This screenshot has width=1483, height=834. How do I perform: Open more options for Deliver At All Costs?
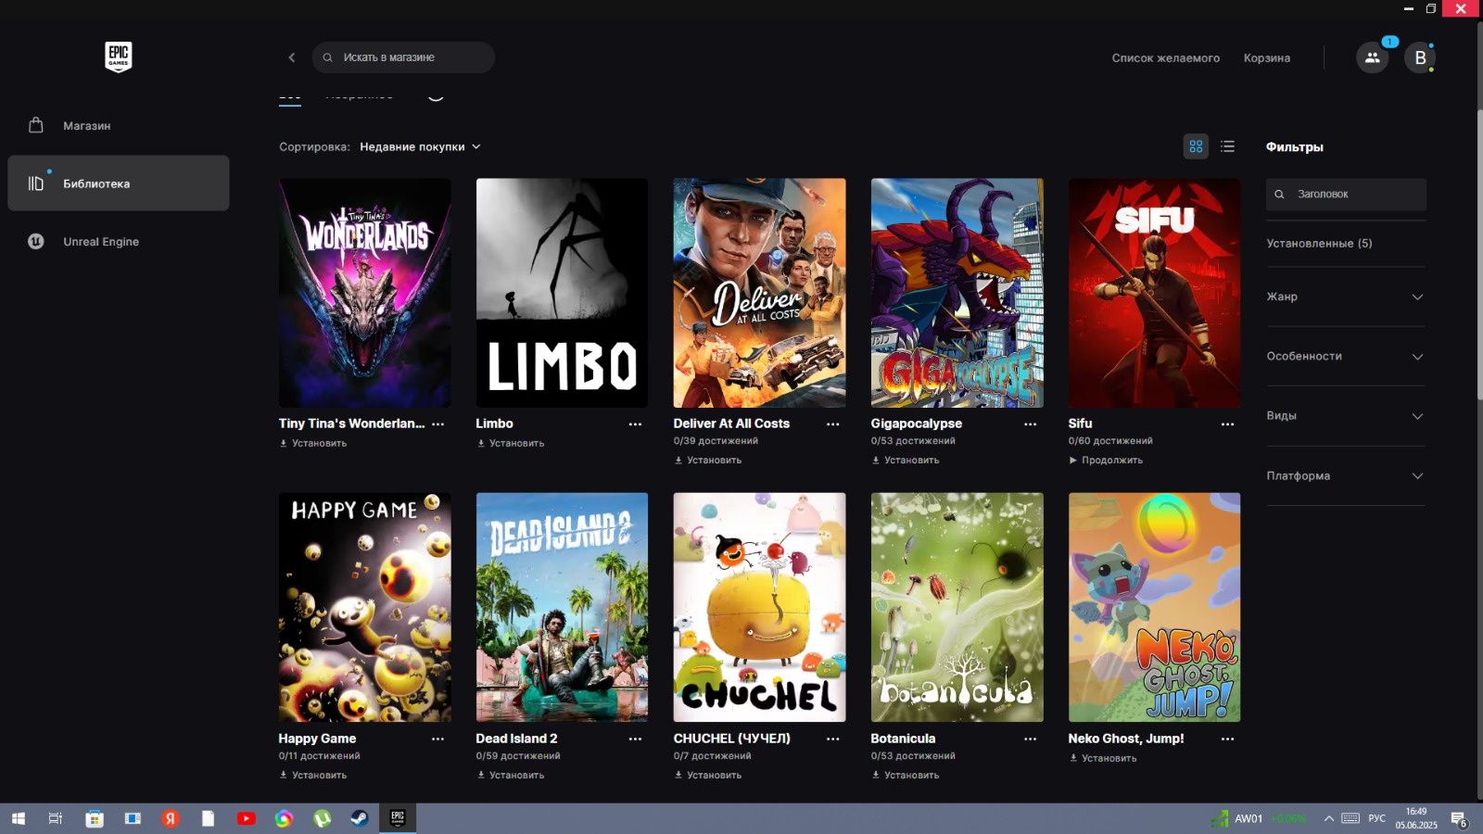pos(832,423)
